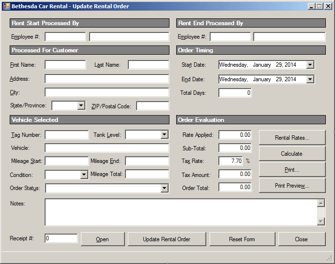
Task: Click the Rent Start Employee # number field
Action: 65,37
